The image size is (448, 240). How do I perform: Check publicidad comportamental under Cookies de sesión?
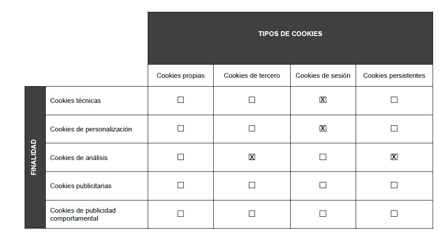tap(323, 214)
